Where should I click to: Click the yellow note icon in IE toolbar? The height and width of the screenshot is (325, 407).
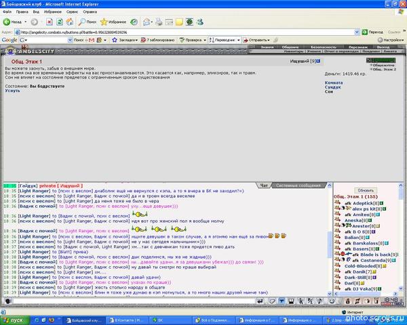point(179,22)
